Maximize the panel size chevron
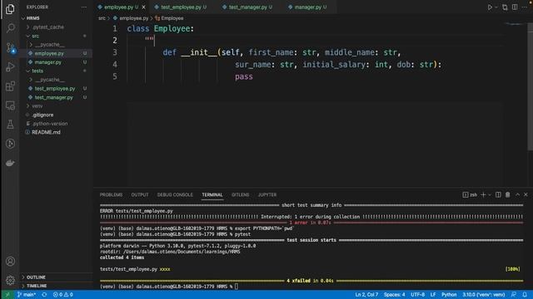This screenshot has width=533, height=299. tap(517, 195)
